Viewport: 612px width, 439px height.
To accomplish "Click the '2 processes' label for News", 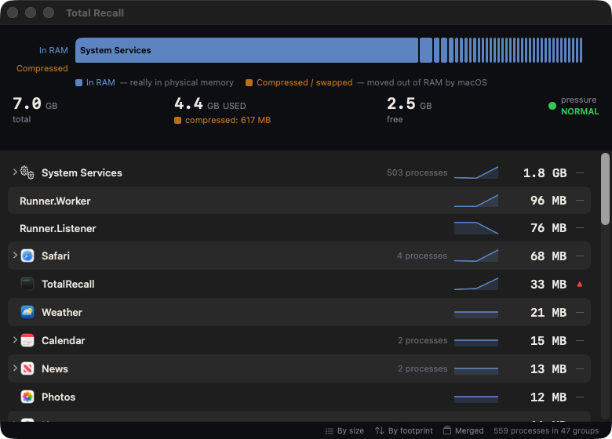I will 423,368.
